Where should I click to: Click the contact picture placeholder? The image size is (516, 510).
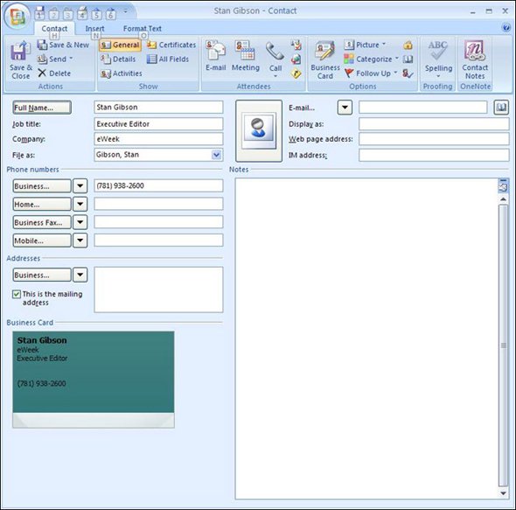click(259, 131)
